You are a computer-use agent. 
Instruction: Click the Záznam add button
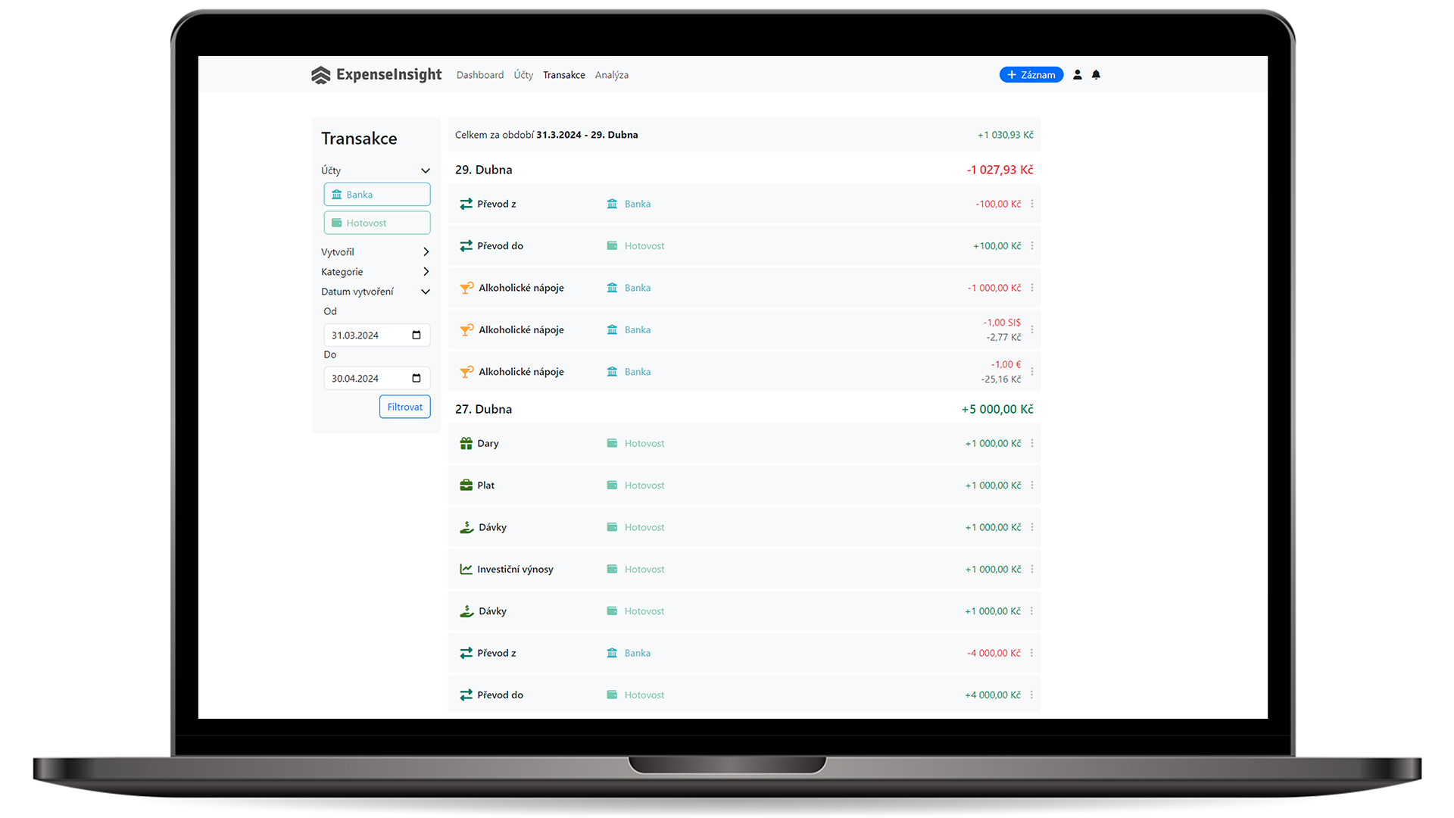point(1031,75)
